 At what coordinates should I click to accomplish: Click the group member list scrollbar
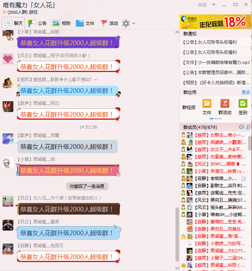click(249, 143)
